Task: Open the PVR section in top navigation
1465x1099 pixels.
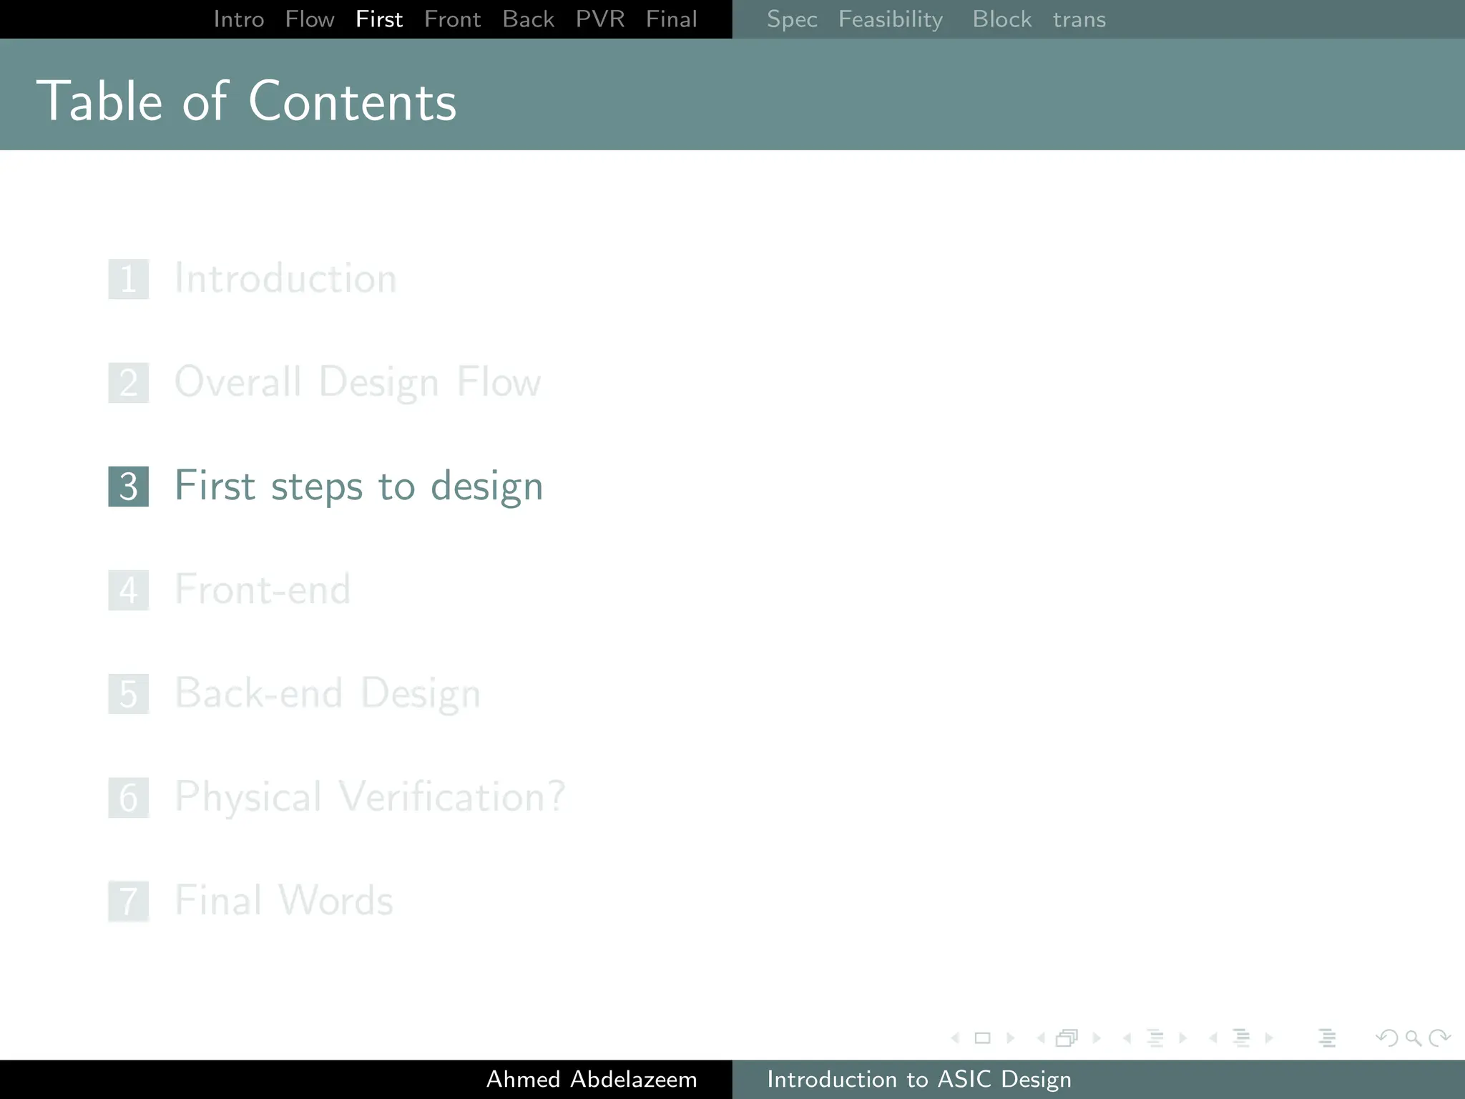Action: coord(600,19)
